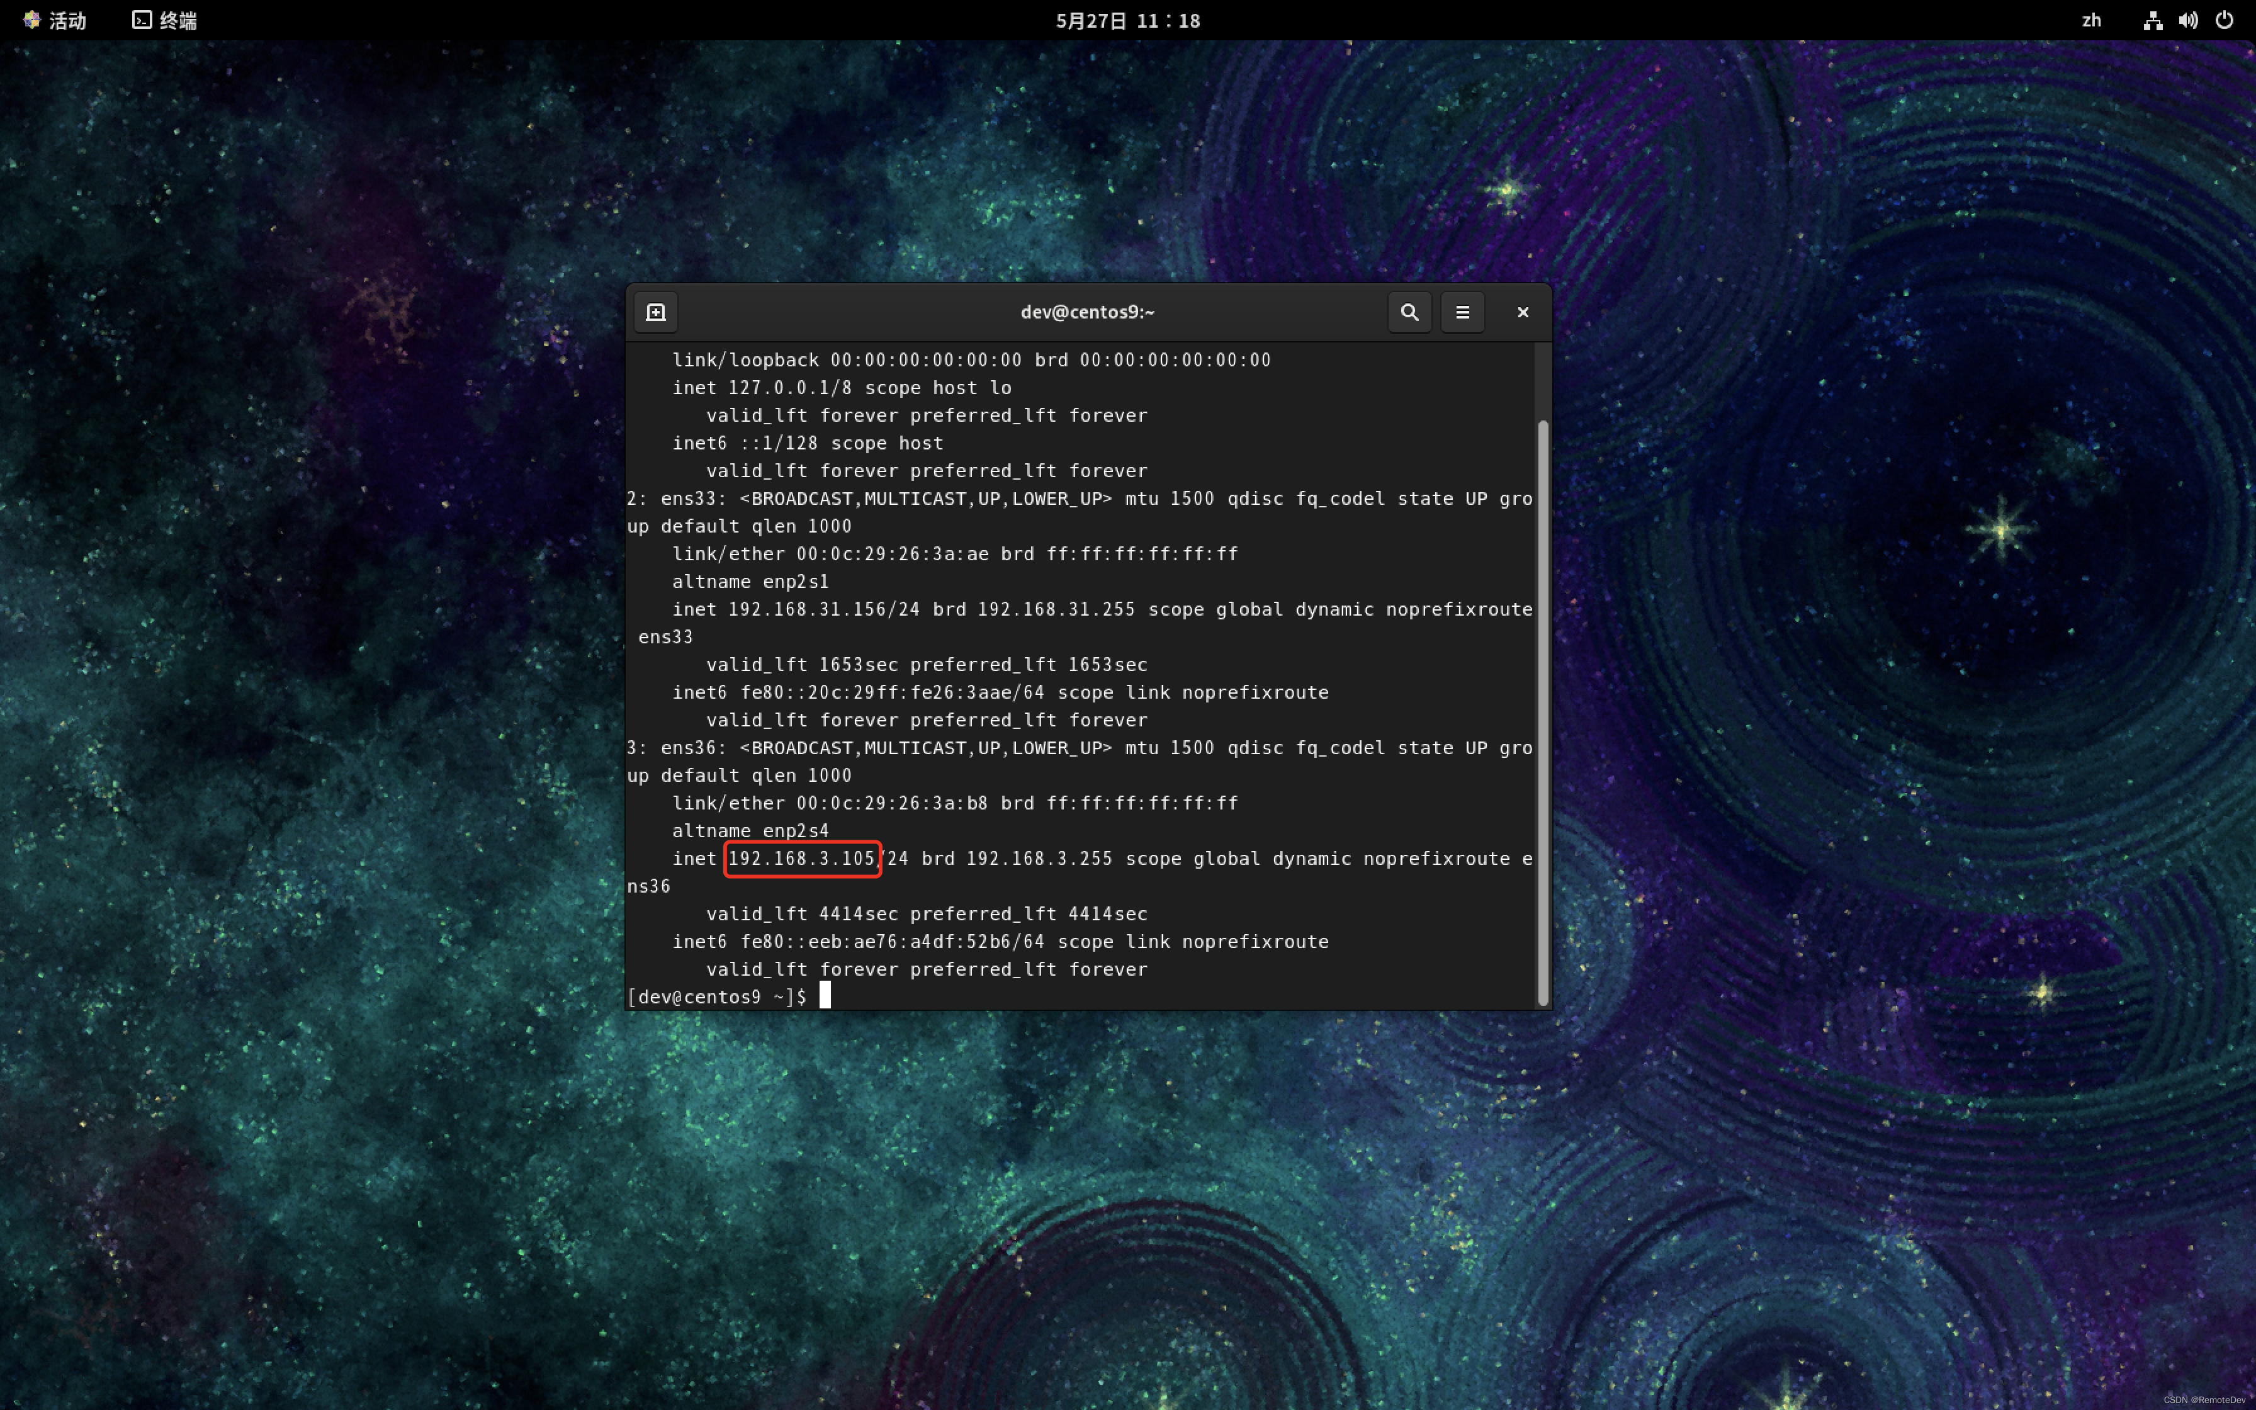The width and height of the screenshot is (2256, 1410).
Task: Open the clock calendar at 5月27日 11:18
Action: pyautogui.click(x=1127, y=21)
